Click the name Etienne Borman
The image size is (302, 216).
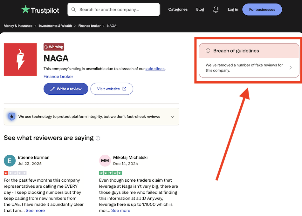coord(33,158)
